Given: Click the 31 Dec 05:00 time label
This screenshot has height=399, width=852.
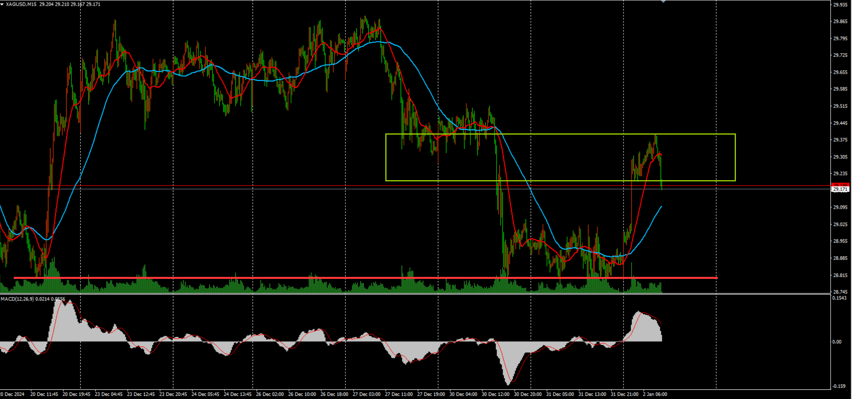Looking at the screenshot, I should (560, 394).
